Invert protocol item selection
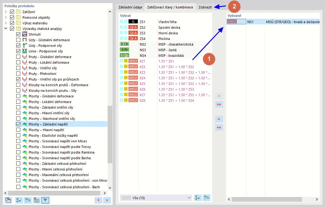This screenshot has height=207, width=325. 28,200
